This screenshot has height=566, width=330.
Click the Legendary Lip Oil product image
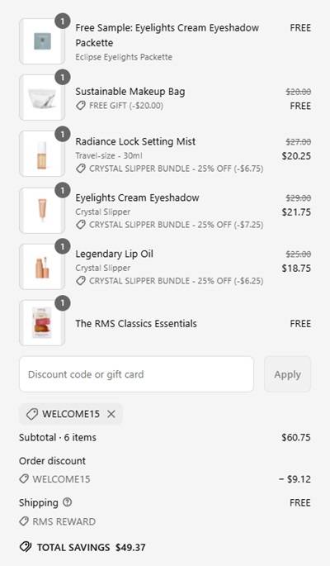point(42,267)
